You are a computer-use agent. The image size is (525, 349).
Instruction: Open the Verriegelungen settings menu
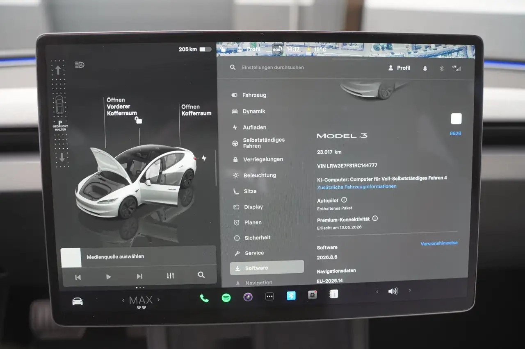click(x=262, y=159)
